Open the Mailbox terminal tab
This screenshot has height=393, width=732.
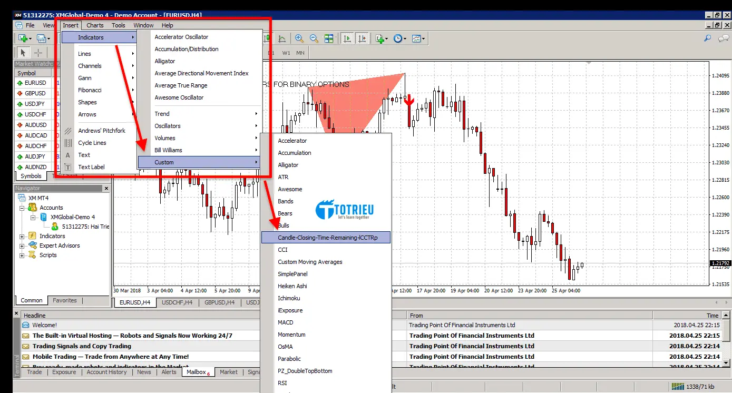[x=198, y=372]
